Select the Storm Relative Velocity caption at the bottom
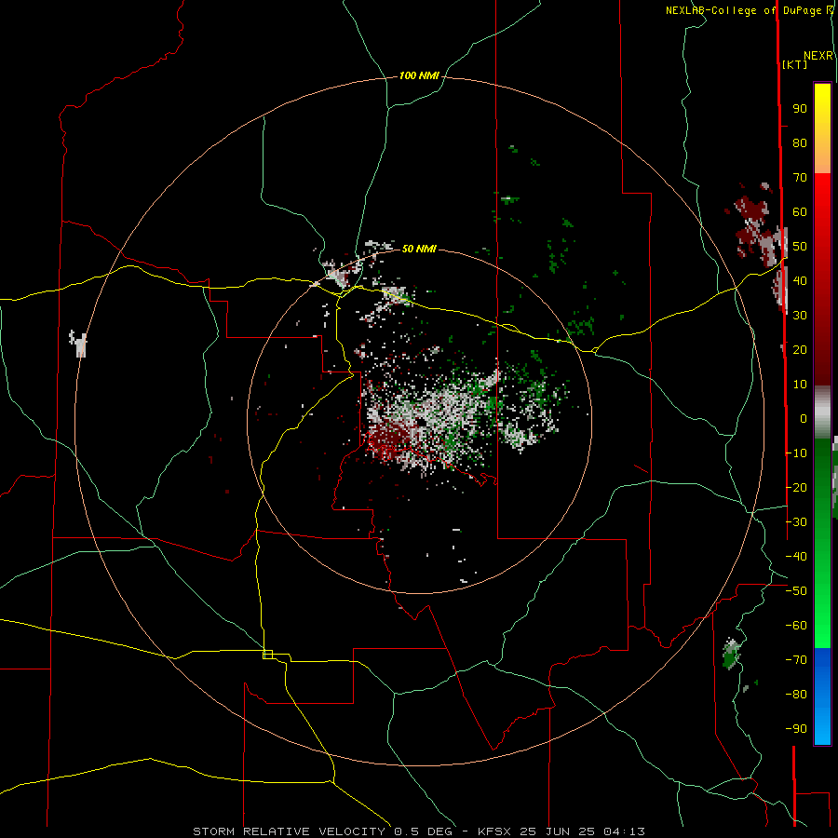Screen dimensions: 838x838 [x=419, y=831]
